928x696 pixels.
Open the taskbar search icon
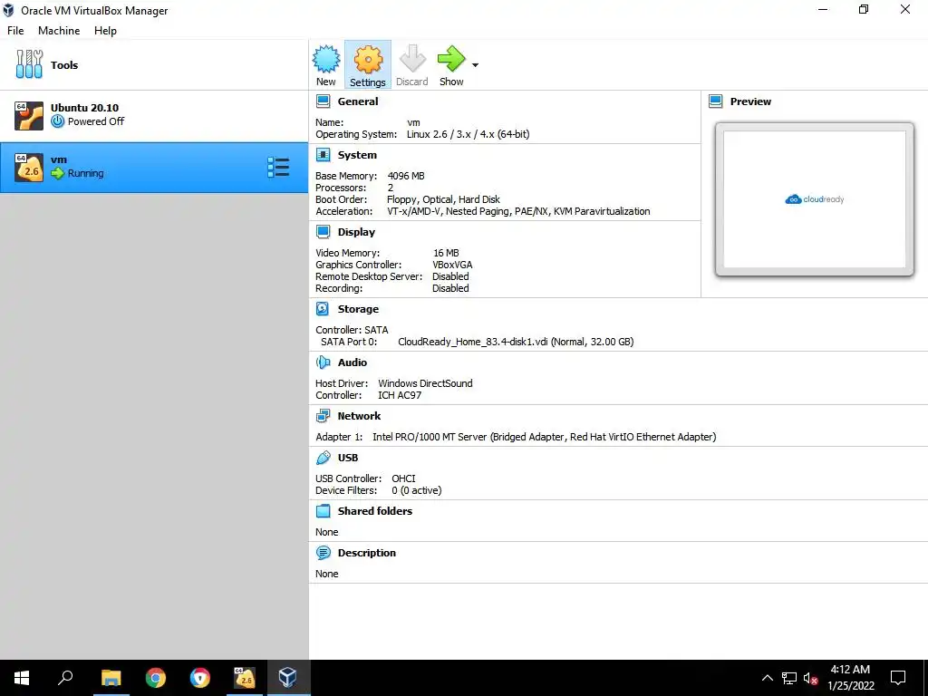pyautogui.click(x=65, y=678)
